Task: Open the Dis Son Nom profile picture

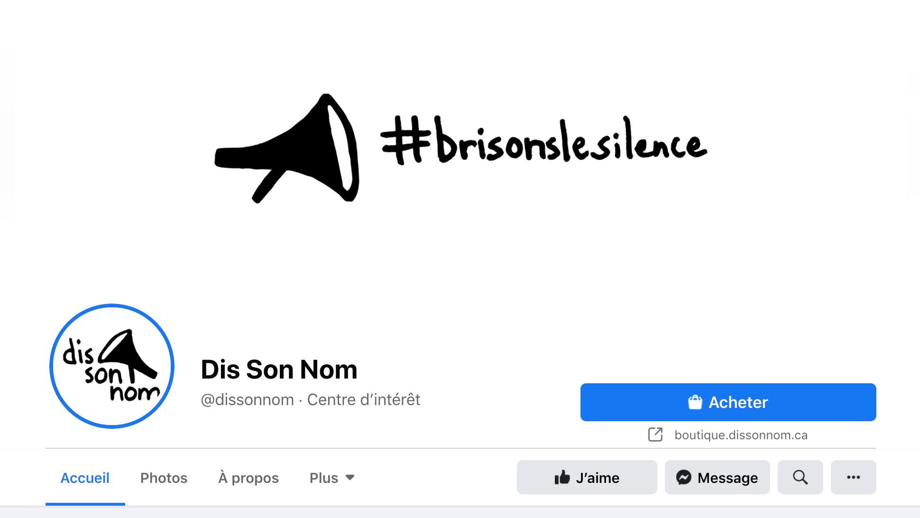Action: 112,366
